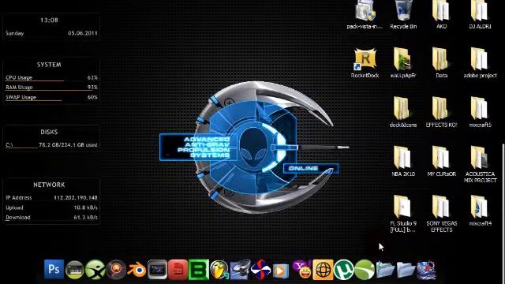Open the dark red-orange round dock icon
The image size is (505, 284).
coord(116,270)
